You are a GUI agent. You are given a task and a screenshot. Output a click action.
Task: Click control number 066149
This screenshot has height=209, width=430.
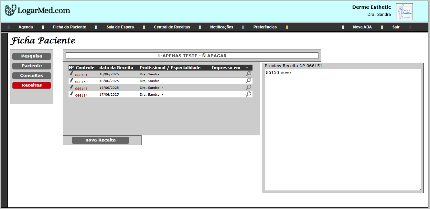pos(81,89)
